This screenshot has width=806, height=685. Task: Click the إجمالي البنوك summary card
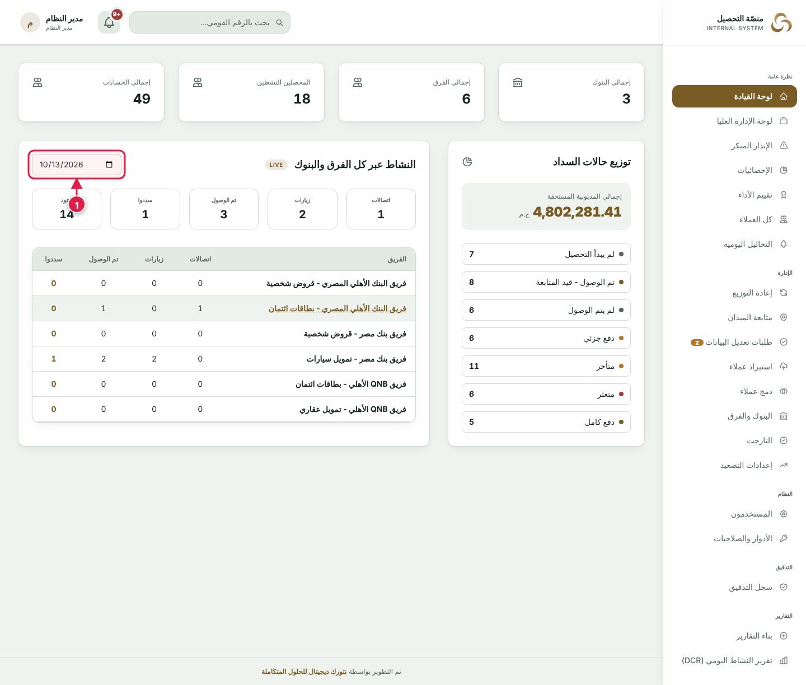pos(571,92)
